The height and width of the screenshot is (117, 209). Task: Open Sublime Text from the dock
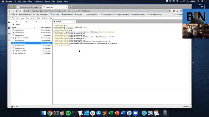[105, 113]
